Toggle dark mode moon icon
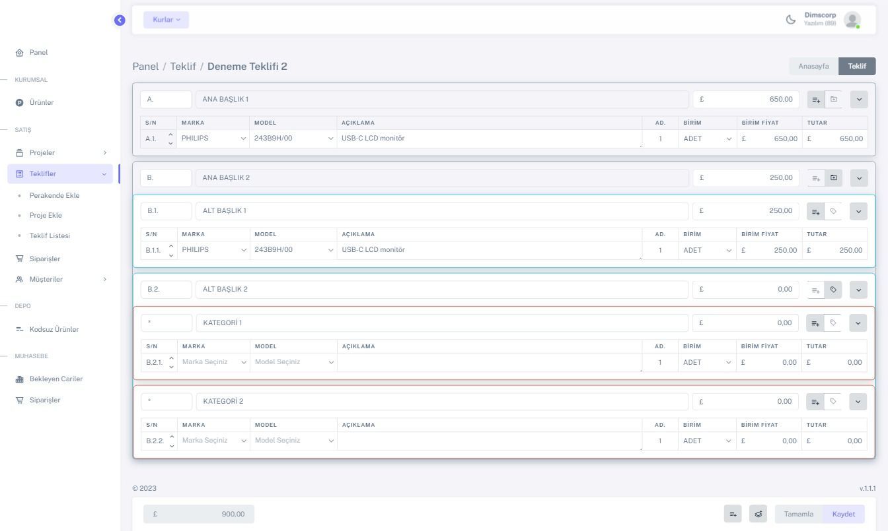888x531 pixels. (x=790, y=20)
